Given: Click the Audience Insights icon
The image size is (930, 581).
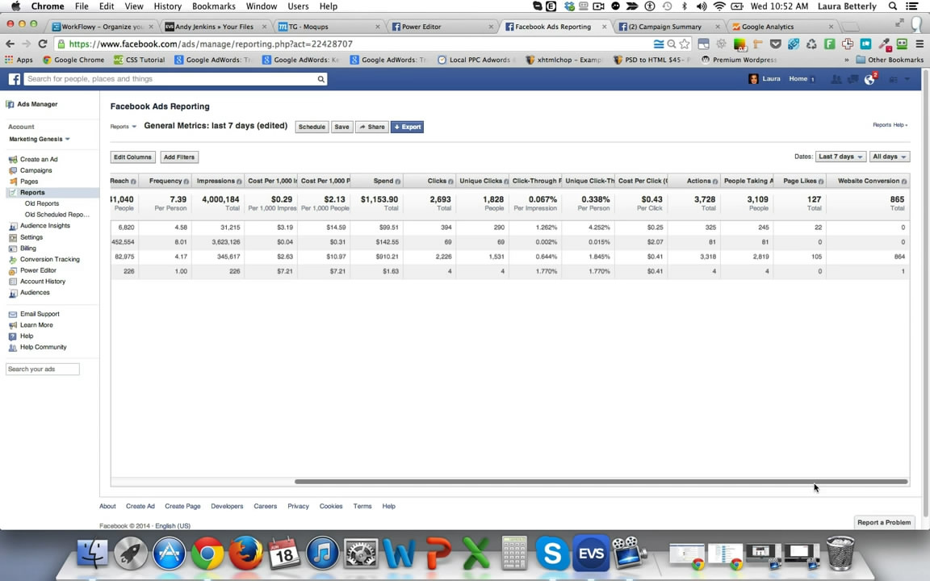Looking at the screenshot, I should (12, 226).
